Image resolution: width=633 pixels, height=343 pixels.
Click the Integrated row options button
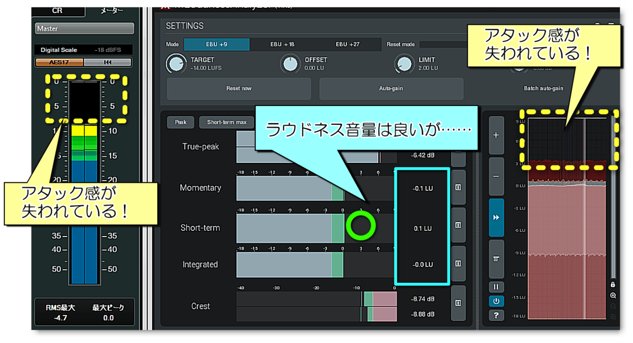click(x=458, y=263)
